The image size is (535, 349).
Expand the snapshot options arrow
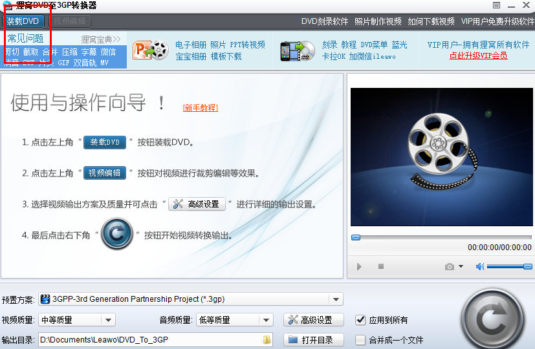(461, 266)
